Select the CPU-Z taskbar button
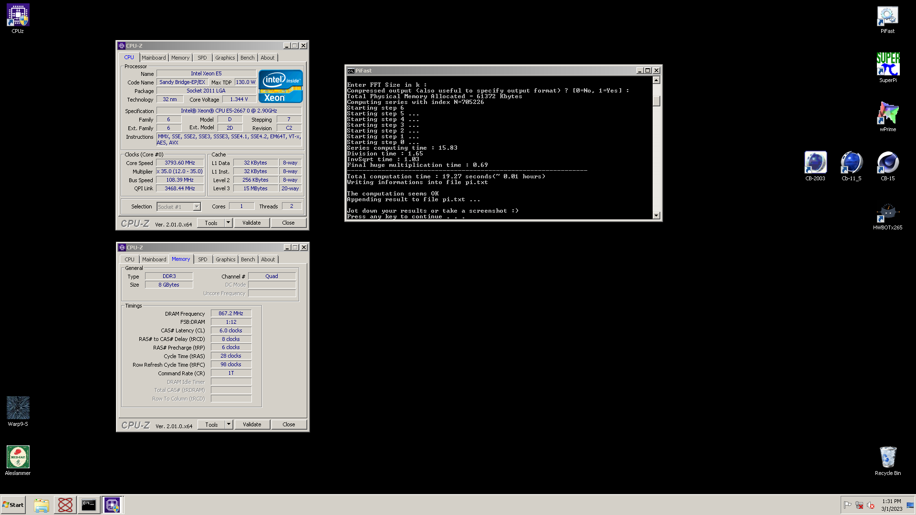The width and height of the screenshot is (916, 515). click(113, 505)
